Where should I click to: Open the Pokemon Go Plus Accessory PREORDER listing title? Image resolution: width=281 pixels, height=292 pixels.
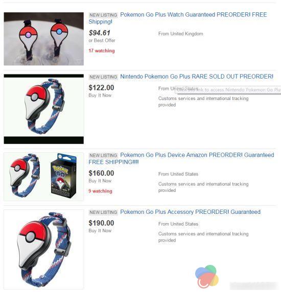pos(190,212)
